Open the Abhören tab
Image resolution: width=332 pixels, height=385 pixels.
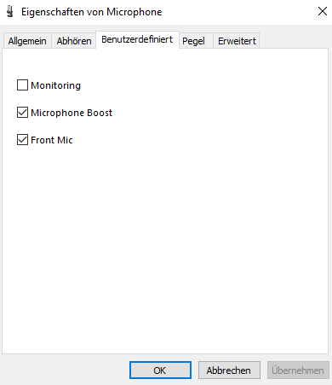coord(74,41)
